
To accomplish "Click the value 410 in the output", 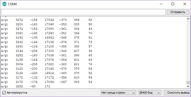I will (x=77, y=77).
